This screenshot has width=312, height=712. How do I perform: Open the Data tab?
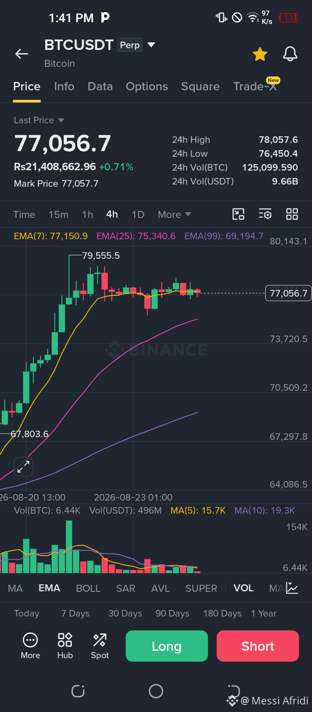[100, 86]
